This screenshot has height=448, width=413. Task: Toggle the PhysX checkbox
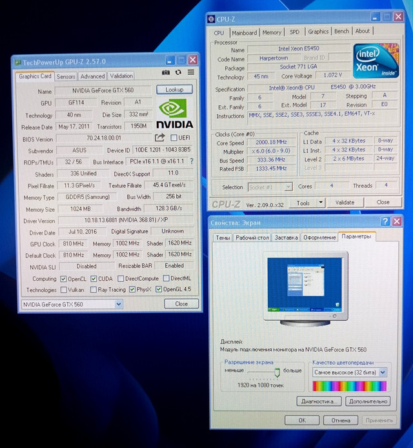(132, 289)
